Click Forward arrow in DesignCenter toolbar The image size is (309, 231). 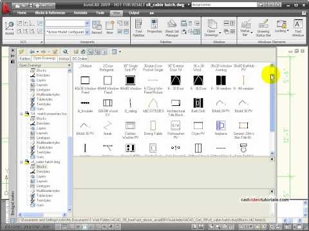coord(44,52)
